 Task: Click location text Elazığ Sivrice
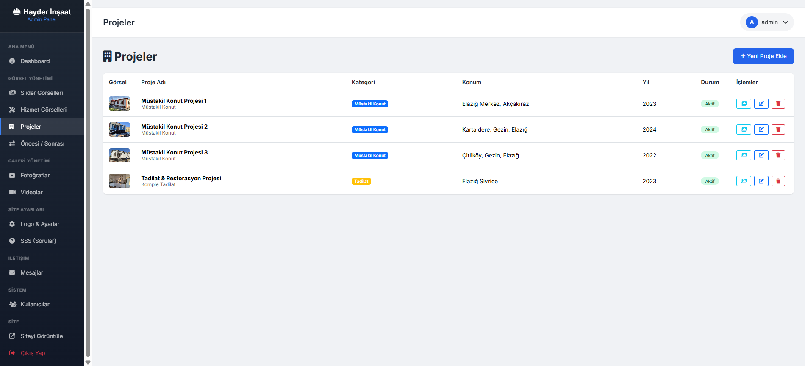480,181
